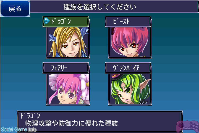Select the ビースト race label
The height and width of the screenshot is (133, 199).
[128, 21]
